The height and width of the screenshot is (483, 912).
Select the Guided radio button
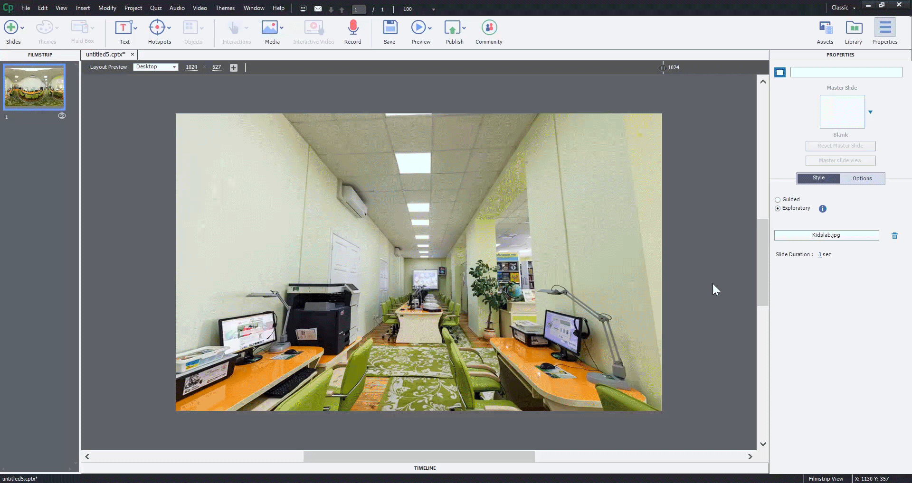(778, 200)
